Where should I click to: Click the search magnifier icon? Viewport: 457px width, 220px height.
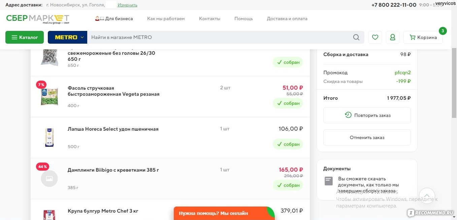click(356, 37)
